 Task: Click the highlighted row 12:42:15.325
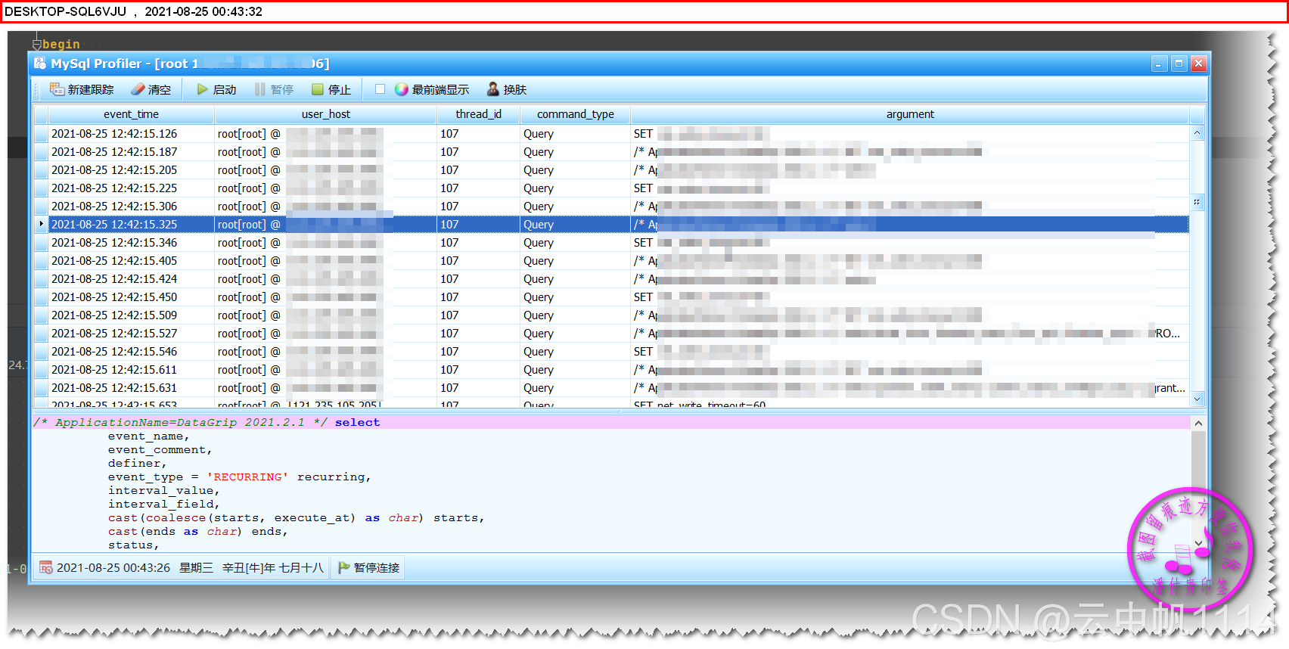point(611,225)
